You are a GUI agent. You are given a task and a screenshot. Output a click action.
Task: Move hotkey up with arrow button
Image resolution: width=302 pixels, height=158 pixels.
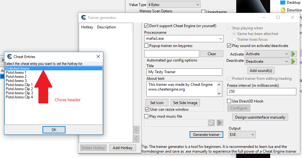coord(136,130)
